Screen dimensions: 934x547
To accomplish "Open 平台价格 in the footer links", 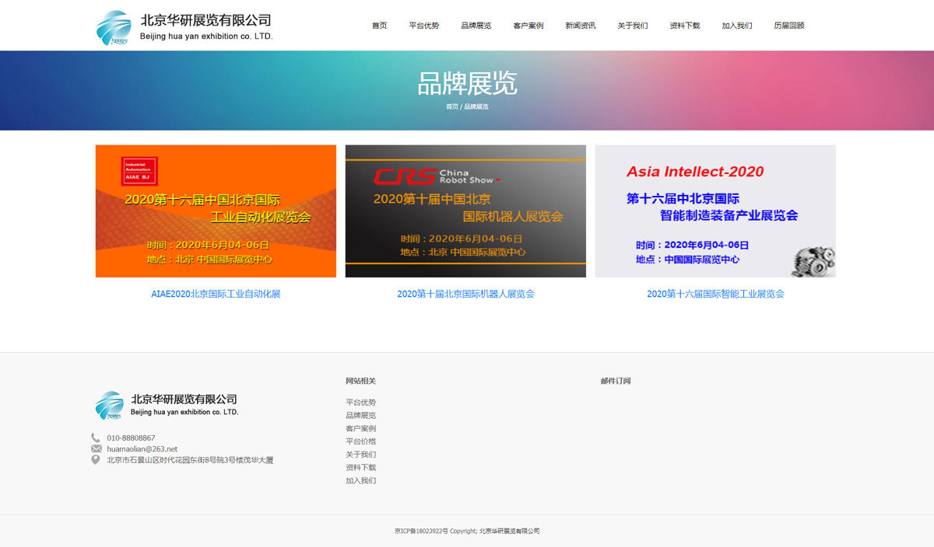I will coord(361,441).
